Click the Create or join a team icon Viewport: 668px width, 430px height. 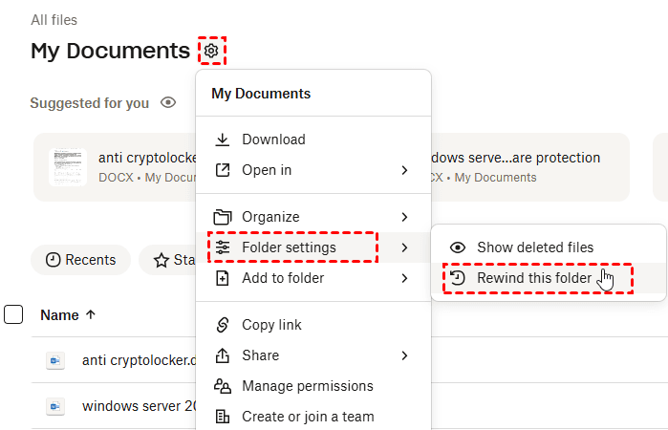pos(223,417)
